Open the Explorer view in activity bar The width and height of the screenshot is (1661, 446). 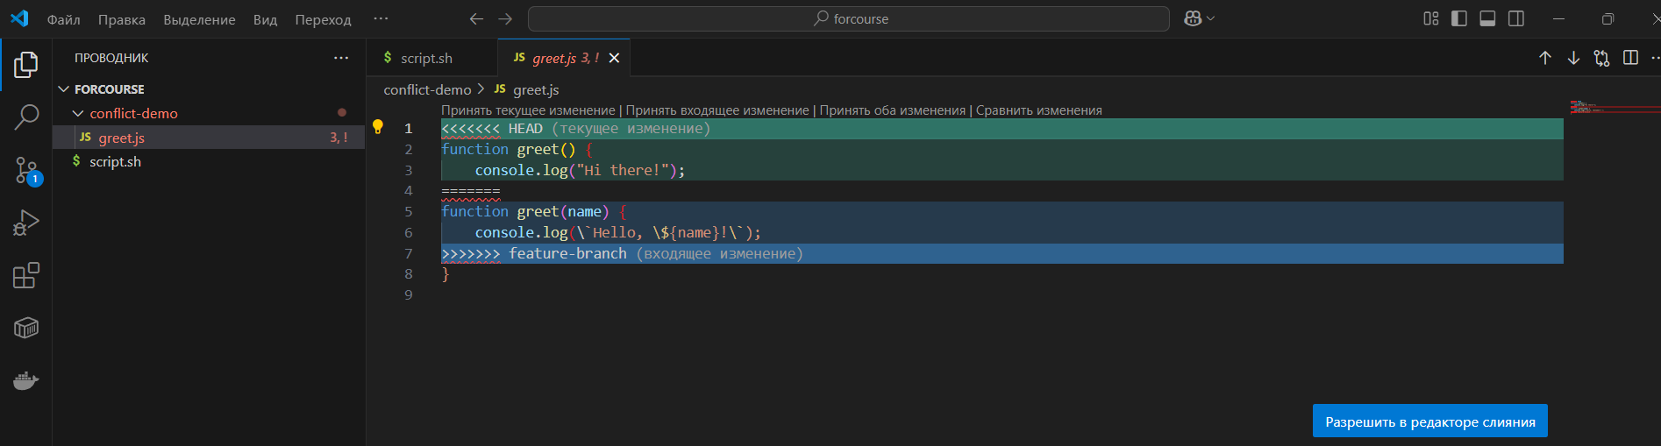(x=26, y=64)
